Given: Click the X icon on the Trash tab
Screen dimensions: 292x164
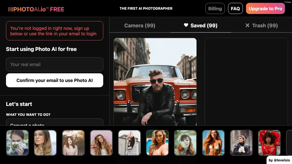Looking at the screenshot, I should [248, 25].
